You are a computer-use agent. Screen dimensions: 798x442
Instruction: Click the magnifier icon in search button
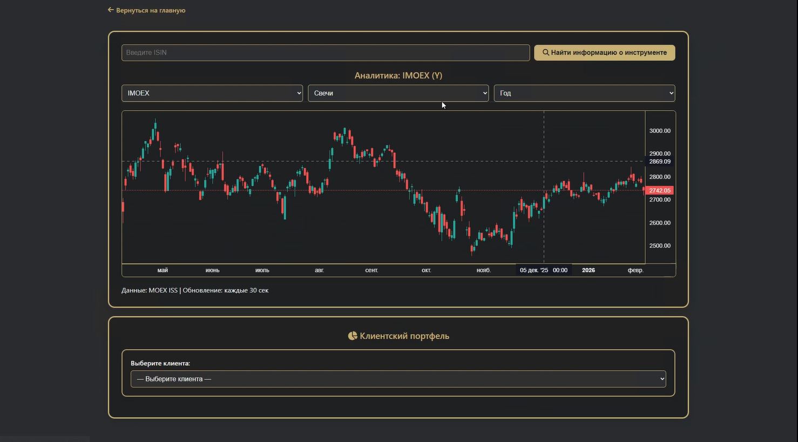546,53
